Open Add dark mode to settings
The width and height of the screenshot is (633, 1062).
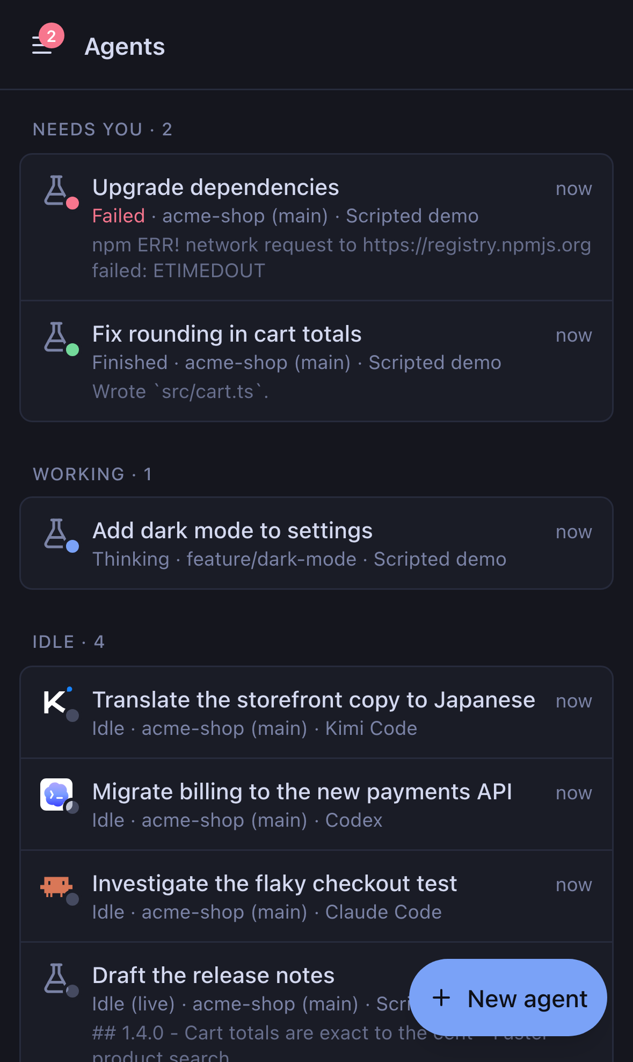click(316, 543)
